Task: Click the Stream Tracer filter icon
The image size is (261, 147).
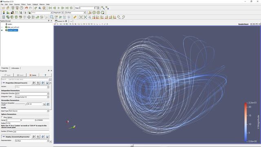Action: pyautogui.click(x=33, y=17)
